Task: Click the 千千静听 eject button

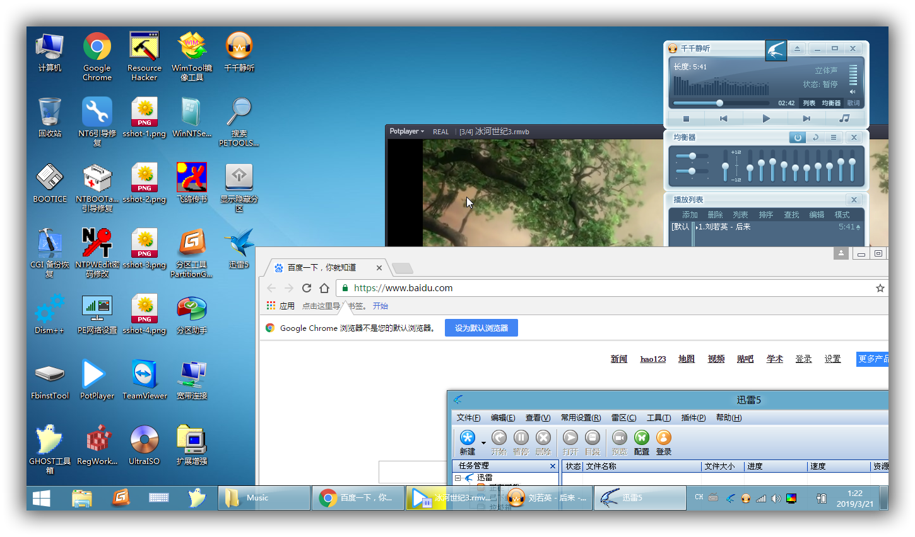Action: (x=797, y=49)
